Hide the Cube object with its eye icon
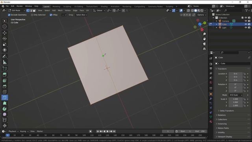 pos(246,24)
